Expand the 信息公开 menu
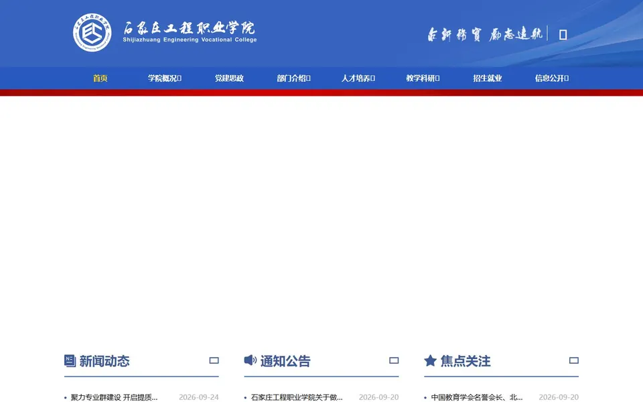The image size is (643, 402). [551, 78]
